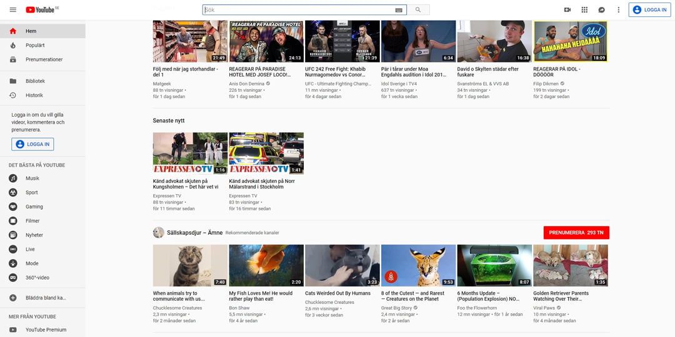Open Hem in the sidebar
Image resolution: width=675 pixels, height=337 pixels.
(x=42, y=31)
